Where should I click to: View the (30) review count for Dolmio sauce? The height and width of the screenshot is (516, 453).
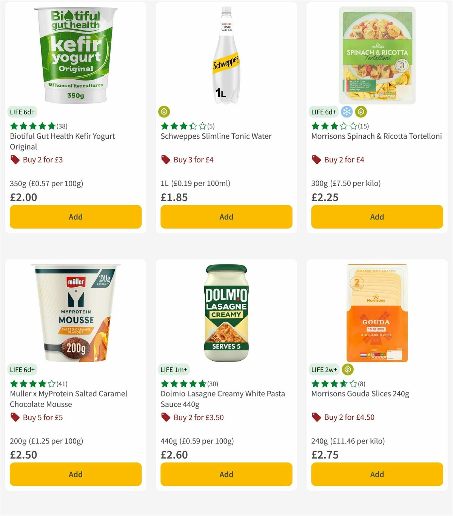click(x=212, y=383)
